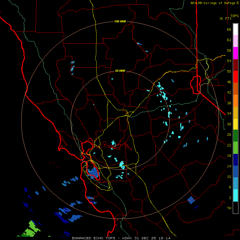
Task: Click the legend value '26'
Action: tap(229, 135)
